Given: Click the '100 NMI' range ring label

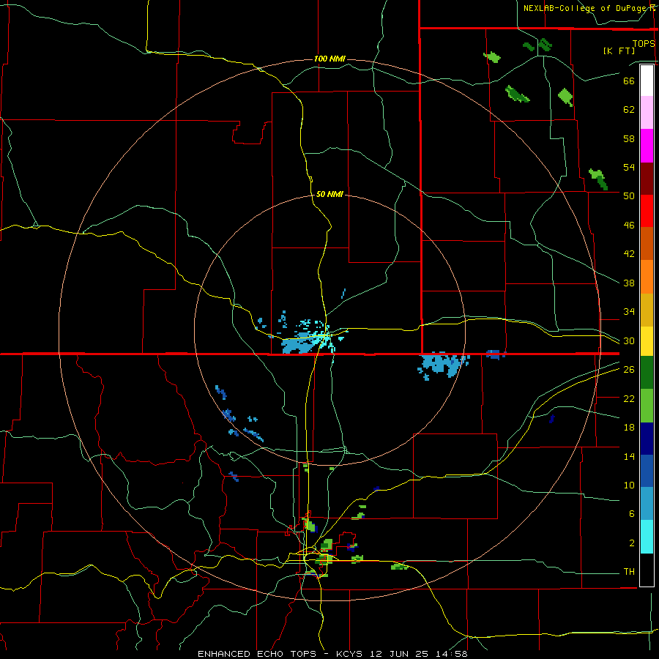Looking at the screenshot, I should [x=329, y=59].
